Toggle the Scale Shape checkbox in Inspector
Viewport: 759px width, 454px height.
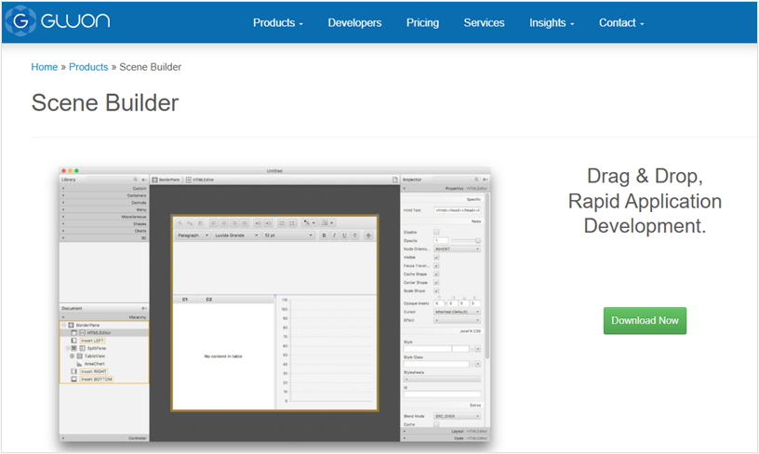pyautogui.click(x=436, y=291)
